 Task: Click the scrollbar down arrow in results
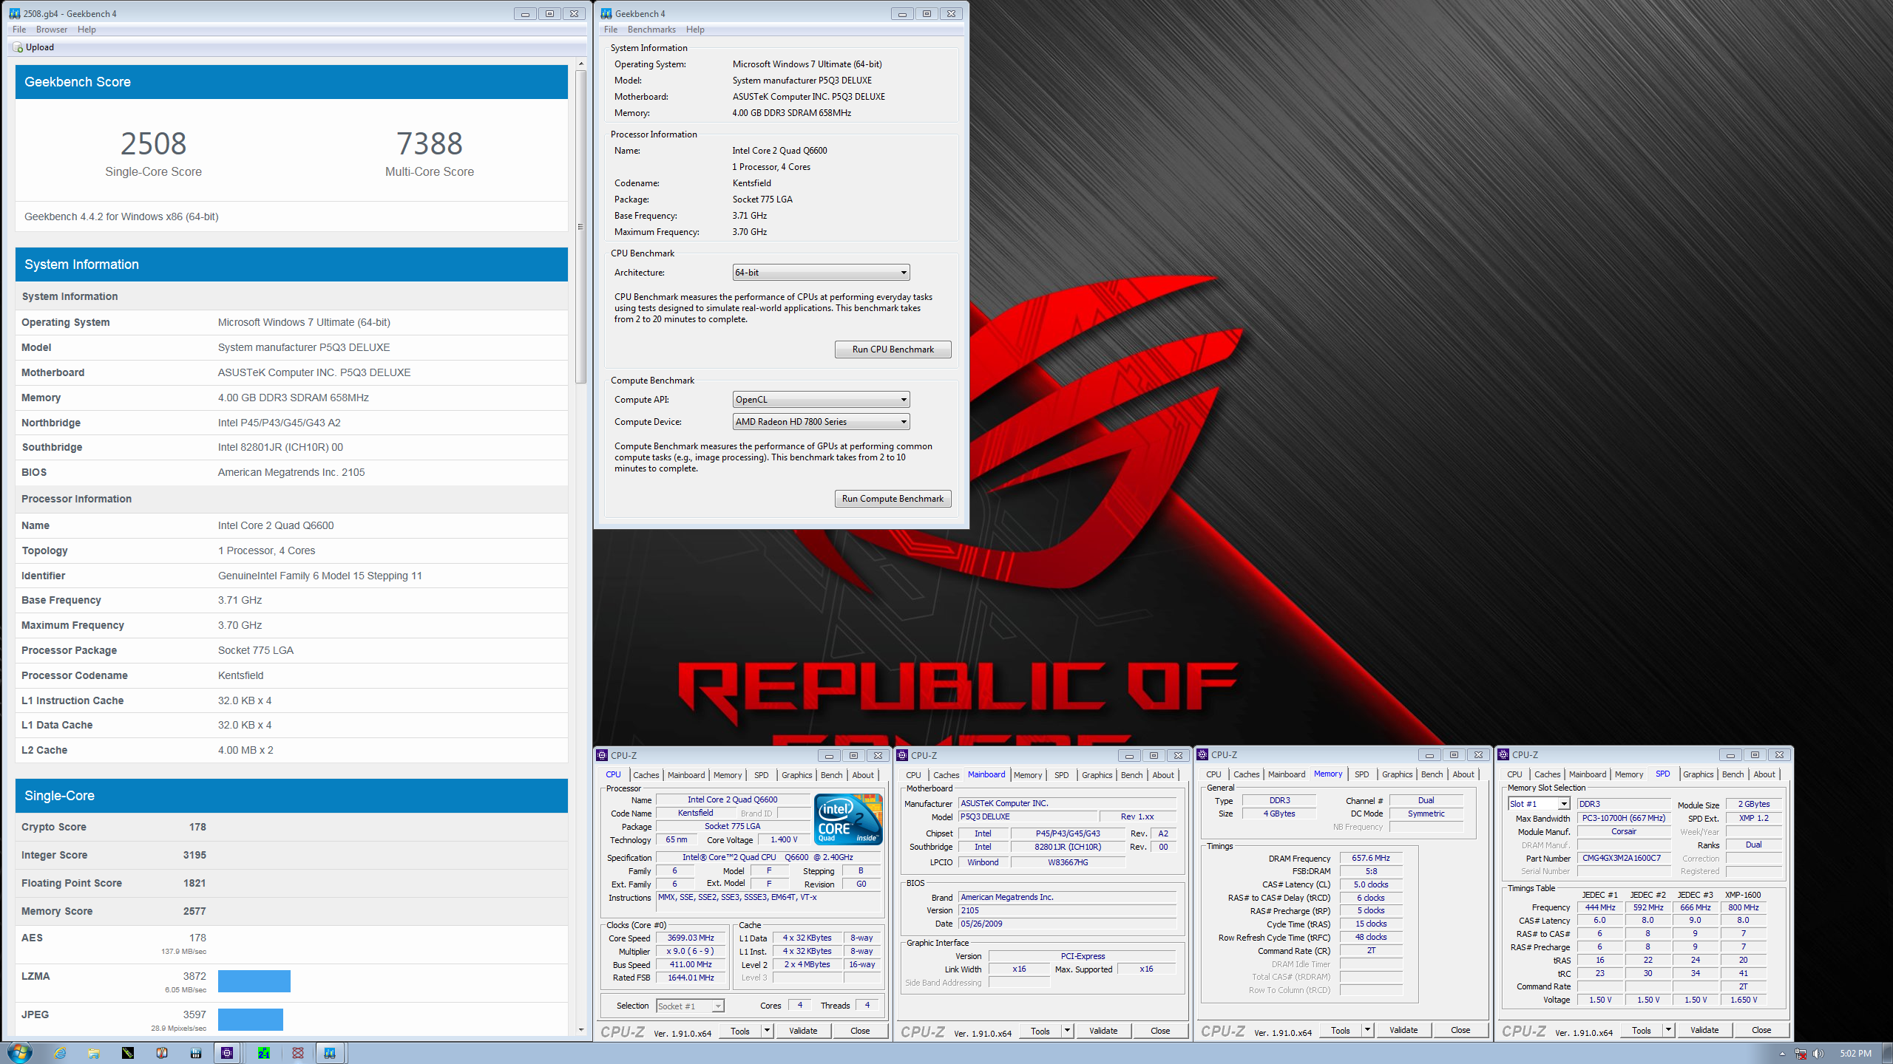(580, 1030)
